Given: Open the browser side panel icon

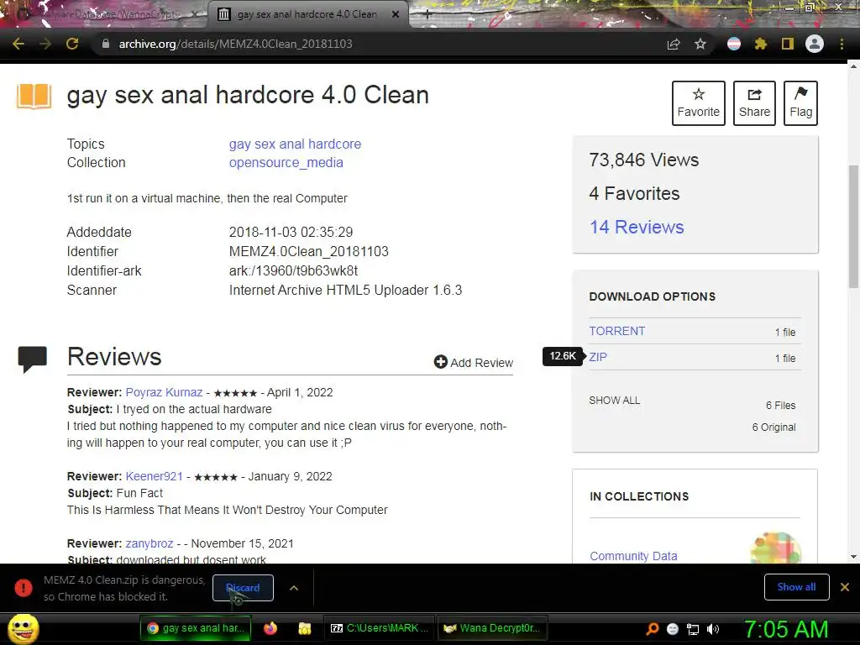Looking at the screenshot, I should pyautogui.click(x=788, y=44).
